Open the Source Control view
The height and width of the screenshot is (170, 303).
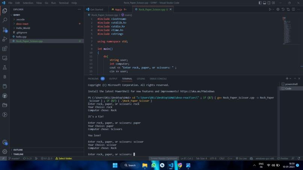coord(5,30)
